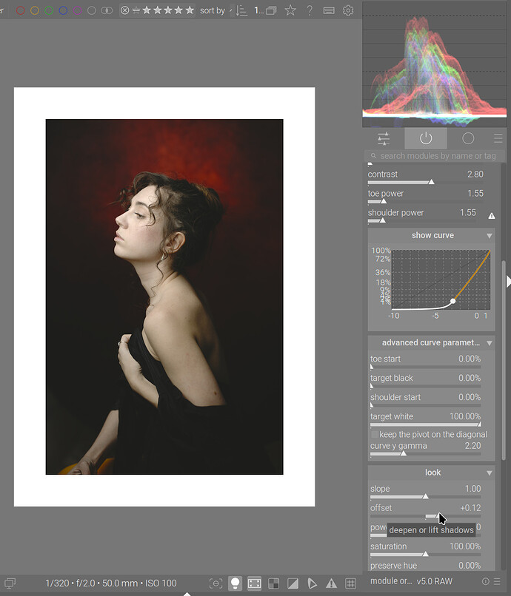Toggle the high quality processing lightbulb icon
This screenshot has height=596, width=511.
(x=235, y=583)
